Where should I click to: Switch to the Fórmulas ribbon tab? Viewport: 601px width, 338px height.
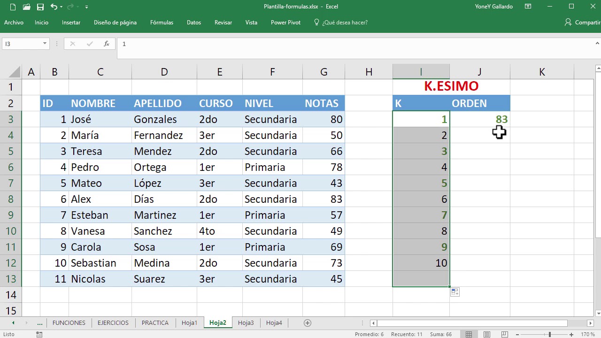(162, 22)
